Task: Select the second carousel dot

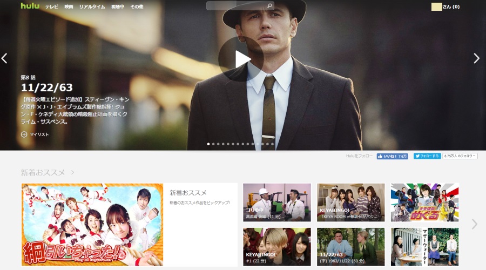Action: click(x=213, y=144)
